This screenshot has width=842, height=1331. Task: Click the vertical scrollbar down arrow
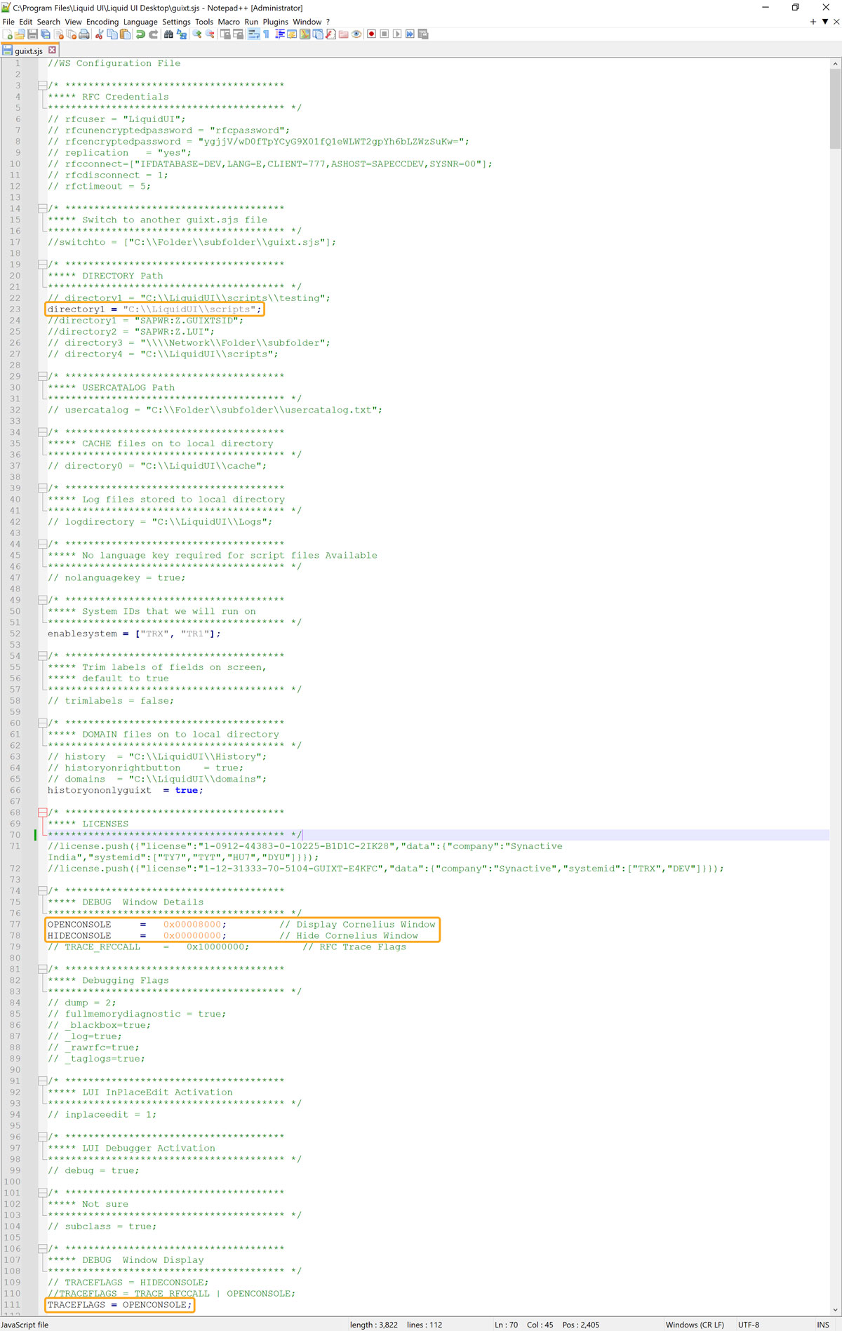(x=835, y=1310)
